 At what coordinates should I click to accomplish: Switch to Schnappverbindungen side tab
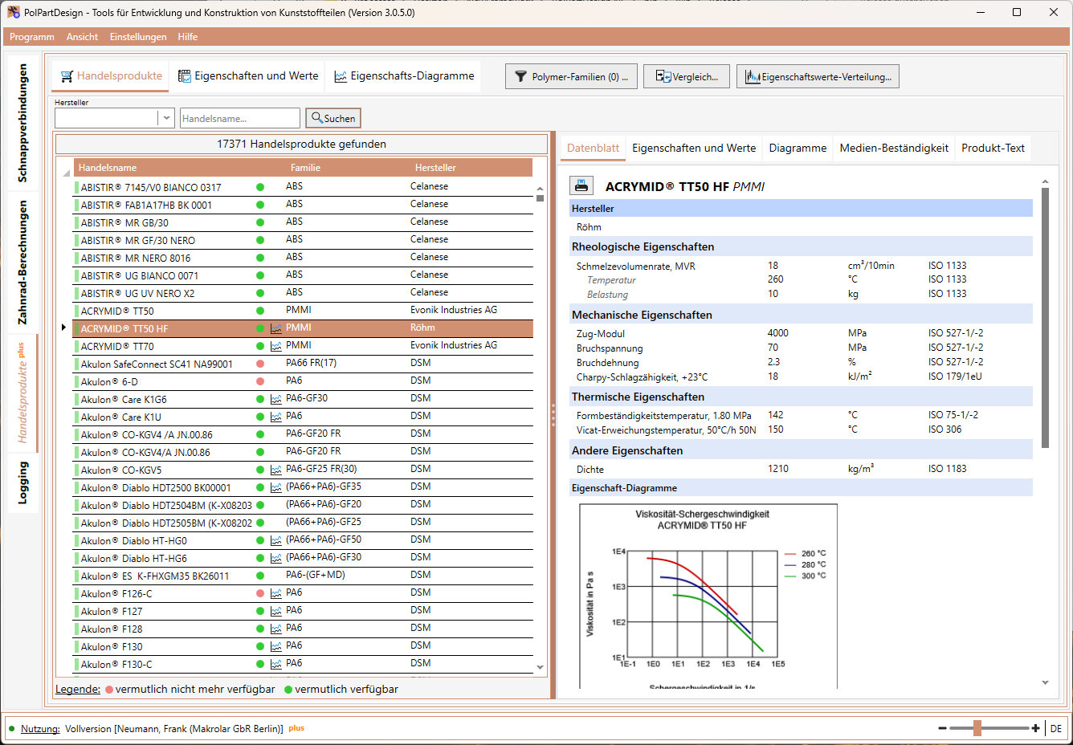click(22, 123)
